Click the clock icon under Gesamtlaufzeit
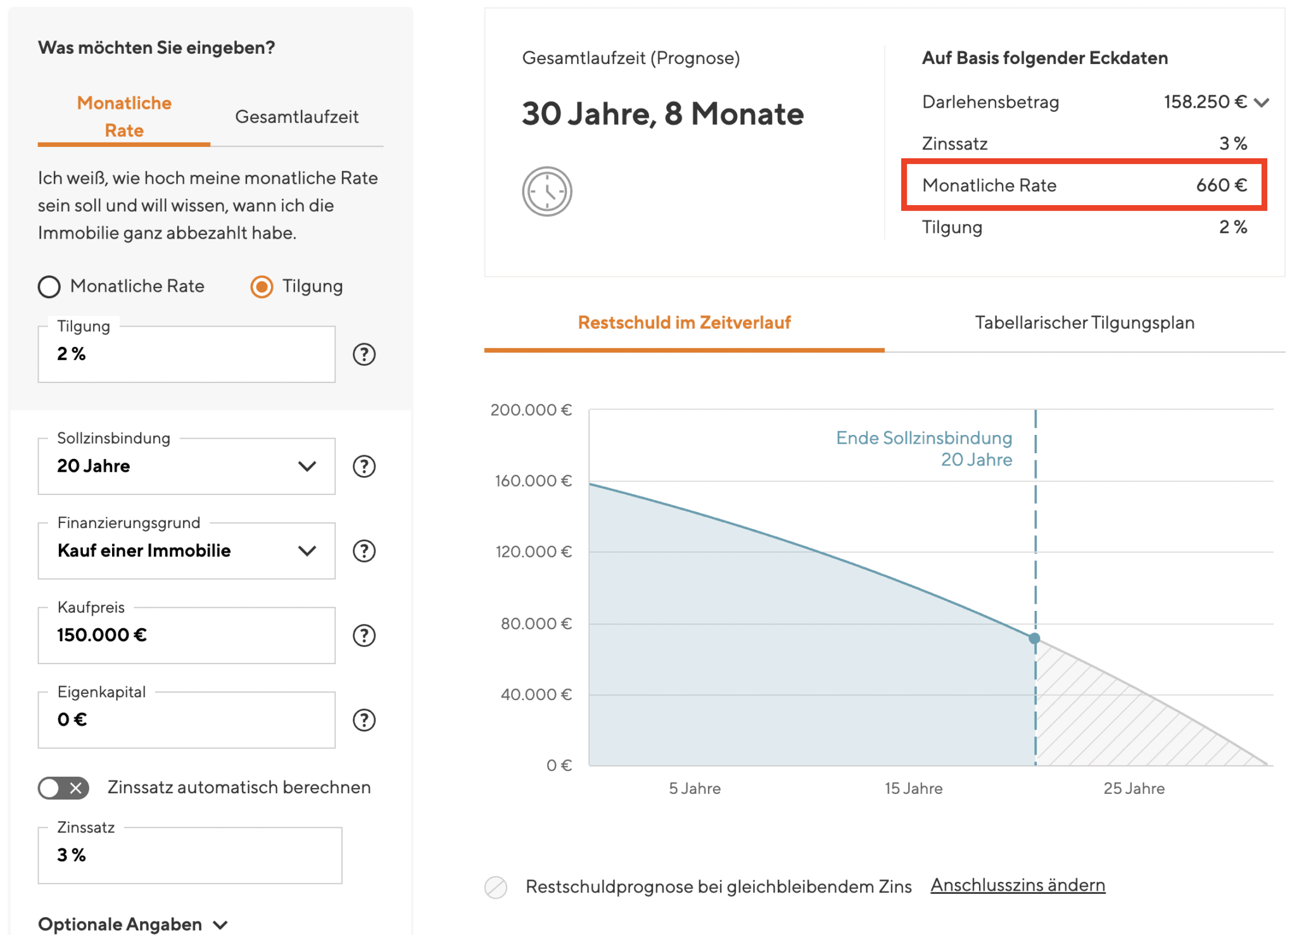 coord(547,191)
